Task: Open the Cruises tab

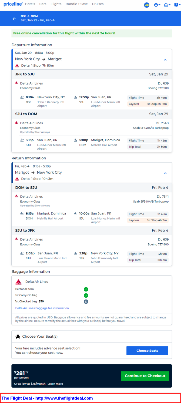Action: [x=98, y=4]
